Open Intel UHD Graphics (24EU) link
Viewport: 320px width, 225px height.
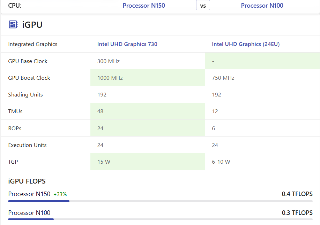[246, 44]
